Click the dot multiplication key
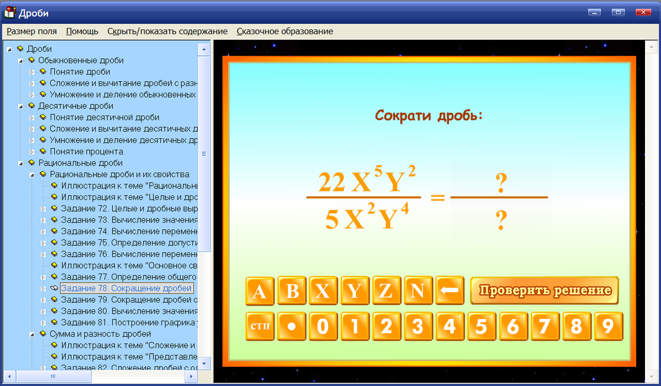Viewport: 661px width, 386px height. tap(291, 326)
